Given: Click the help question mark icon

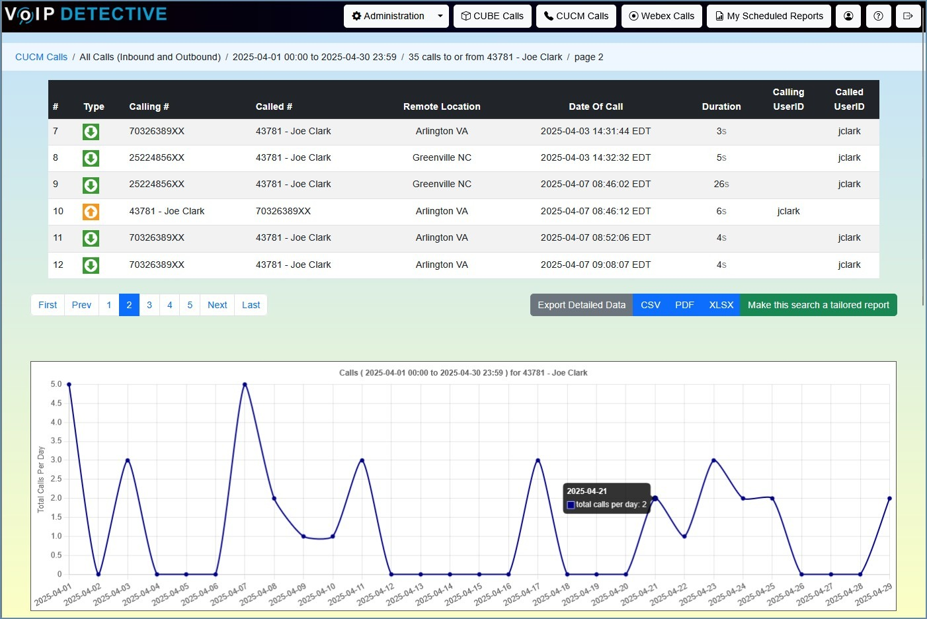Looking at the screenshot, I should coord(878,16).
